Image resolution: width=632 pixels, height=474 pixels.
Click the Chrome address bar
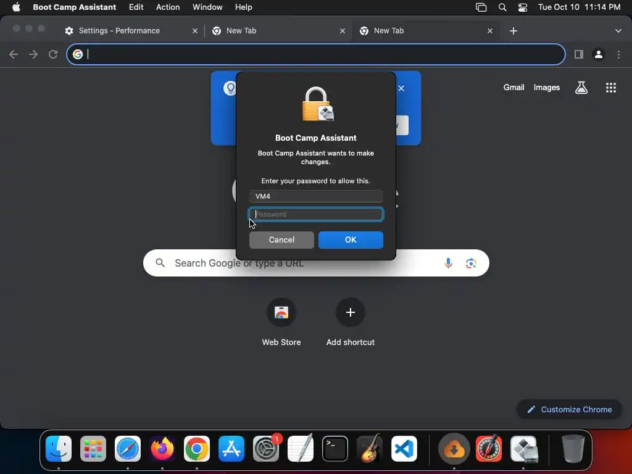[316, 54]
